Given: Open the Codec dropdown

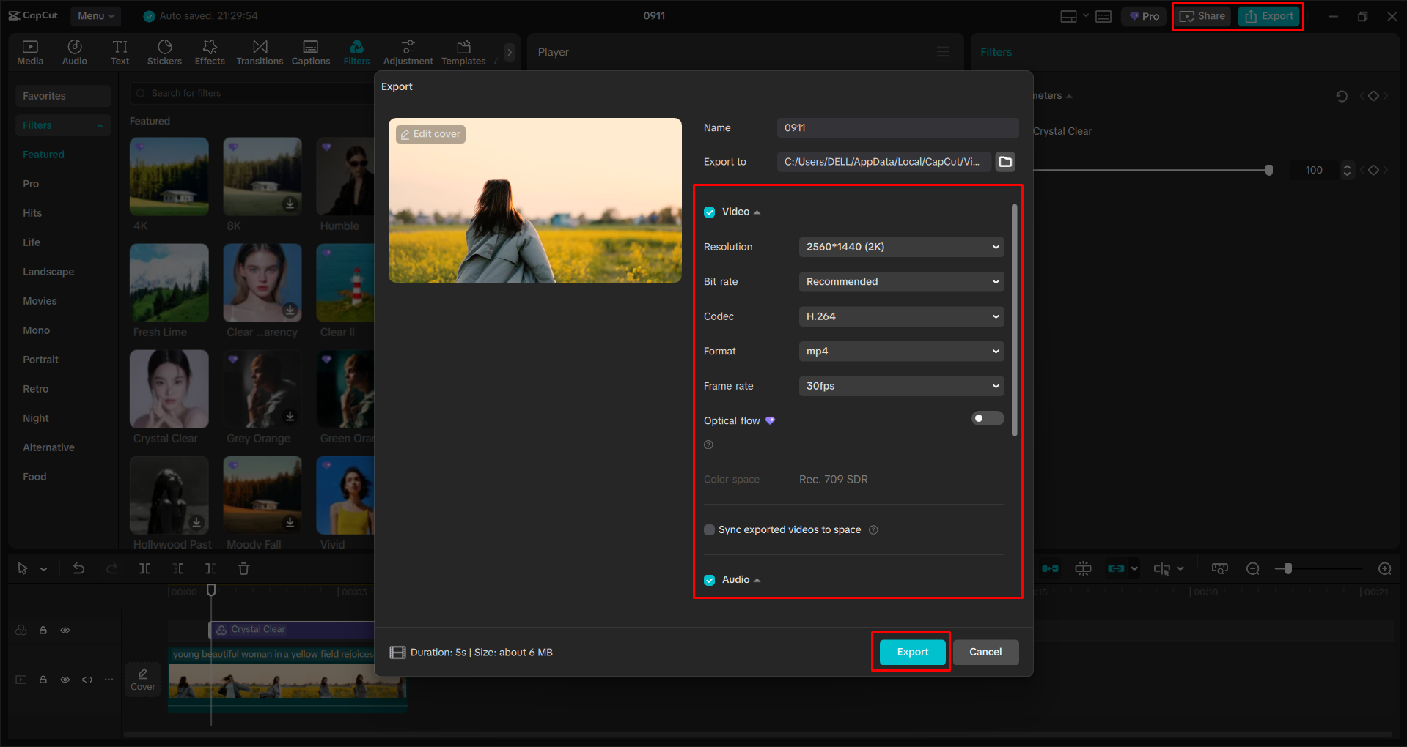Looking at the screenshot, I should click(900, 316).
